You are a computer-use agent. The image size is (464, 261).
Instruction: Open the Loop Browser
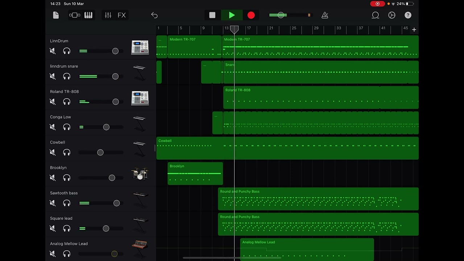376,15
